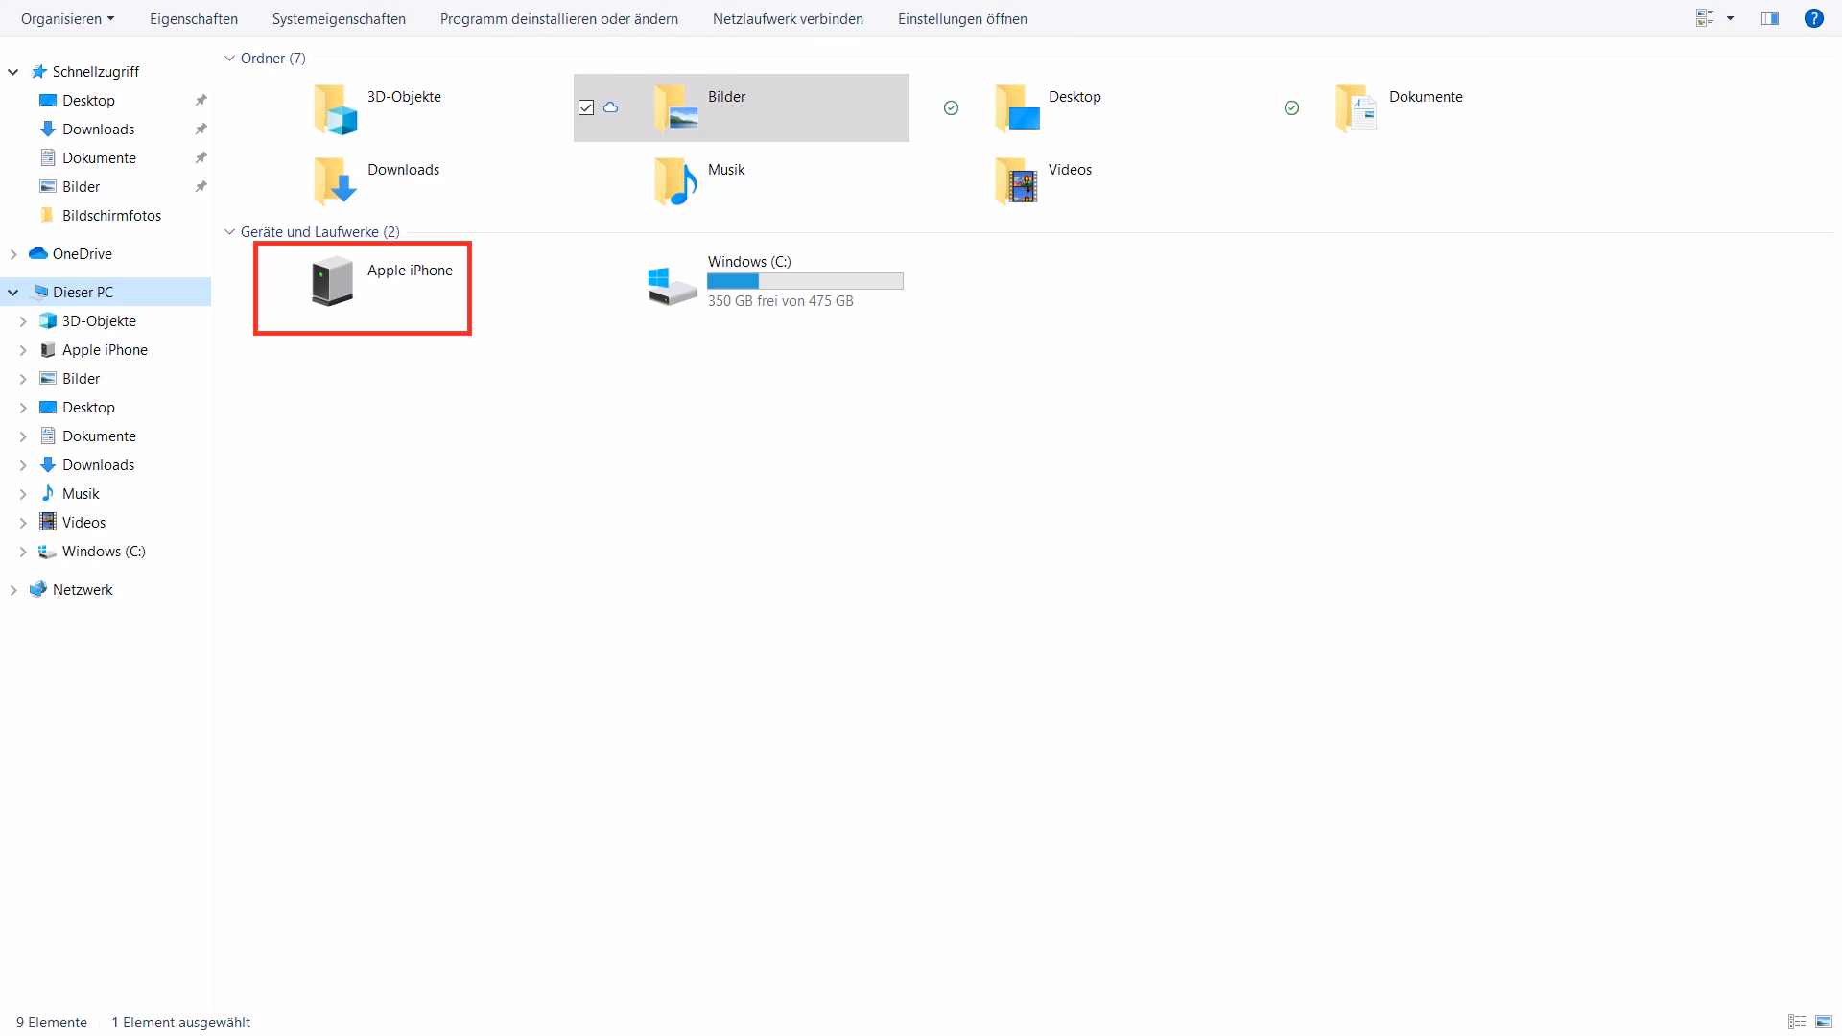Switch to details view in status bar
Image resolution: width=1842 pixels, height=1036 pixels.
point(1797,1022)
